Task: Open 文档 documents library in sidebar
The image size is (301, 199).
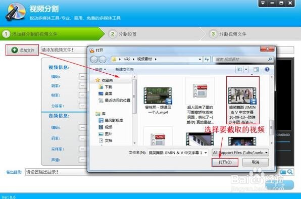Action: [x=106, y=140]
